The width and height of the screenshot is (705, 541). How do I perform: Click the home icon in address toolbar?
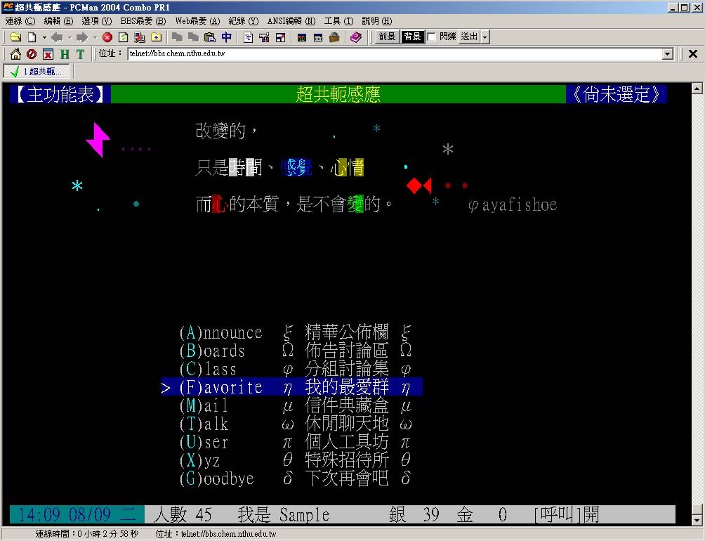[x=15, y=54]
